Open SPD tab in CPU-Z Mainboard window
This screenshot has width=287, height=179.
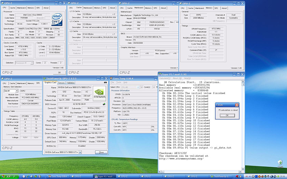155,8
